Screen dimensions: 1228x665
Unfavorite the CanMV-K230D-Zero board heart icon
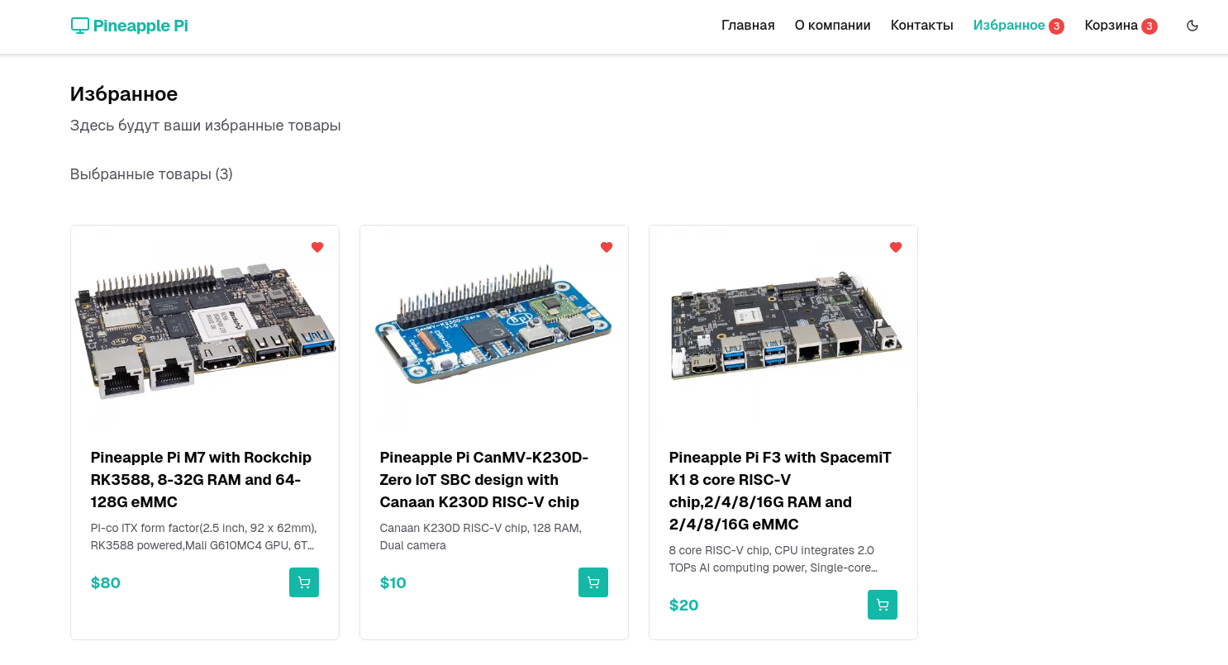[x=607, y=247]
